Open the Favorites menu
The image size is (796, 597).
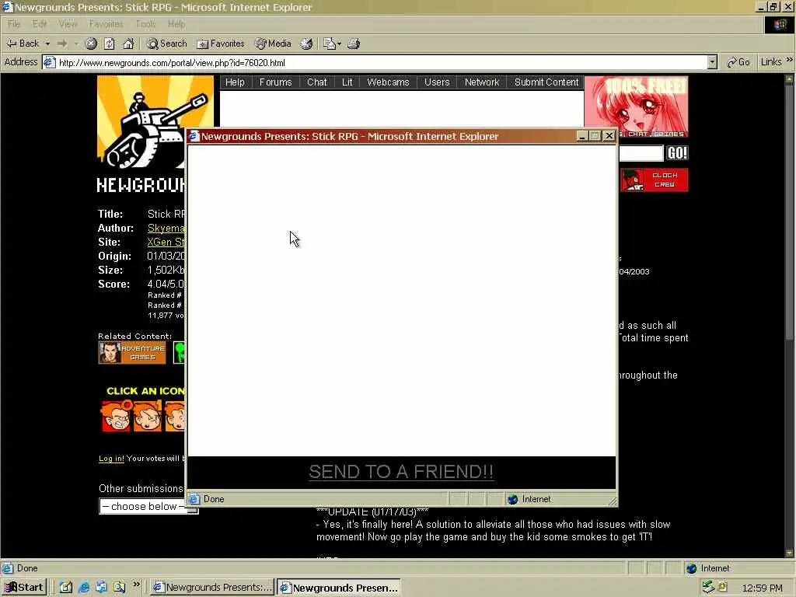click(106, 24)
